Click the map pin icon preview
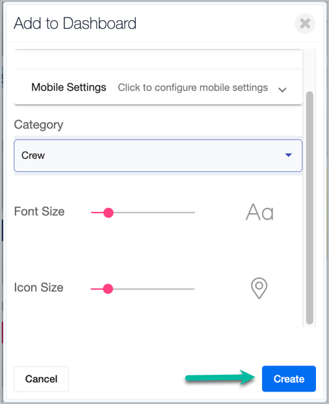The height and width of the screenshot is (404, 329). 259,288
